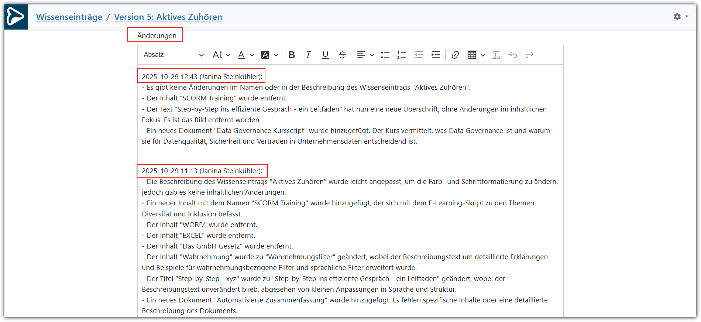Viewport: 701px width, 322px height.
Task: Insert a numbered list
Action: pyautogui.click(x=402, y=55)
